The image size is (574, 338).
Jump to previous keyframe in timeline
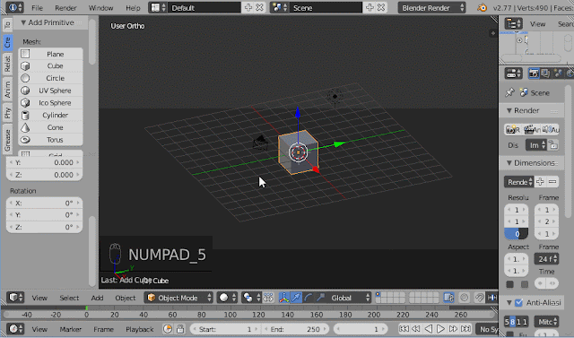coord(416,329)
